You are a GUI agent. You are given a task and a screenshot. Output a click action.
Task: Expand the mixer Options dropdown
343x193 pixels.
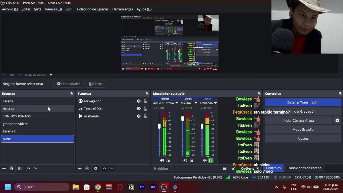coord(250,168)
